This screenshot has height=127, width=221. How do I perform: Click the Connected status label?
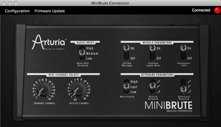(201, 10)
